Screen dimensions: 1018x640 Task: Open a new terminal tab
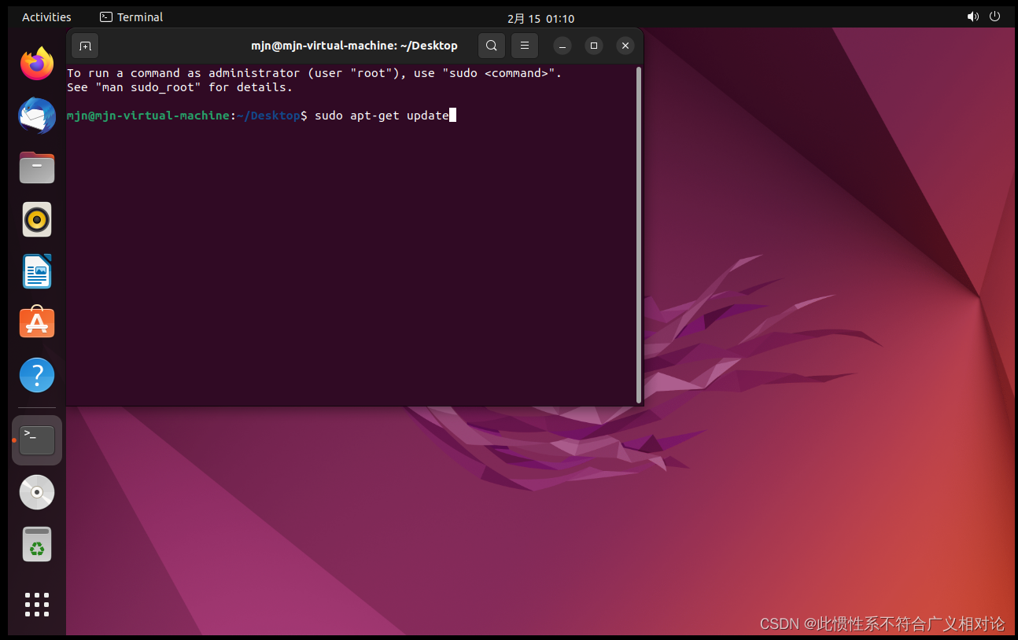coord(84,46)
